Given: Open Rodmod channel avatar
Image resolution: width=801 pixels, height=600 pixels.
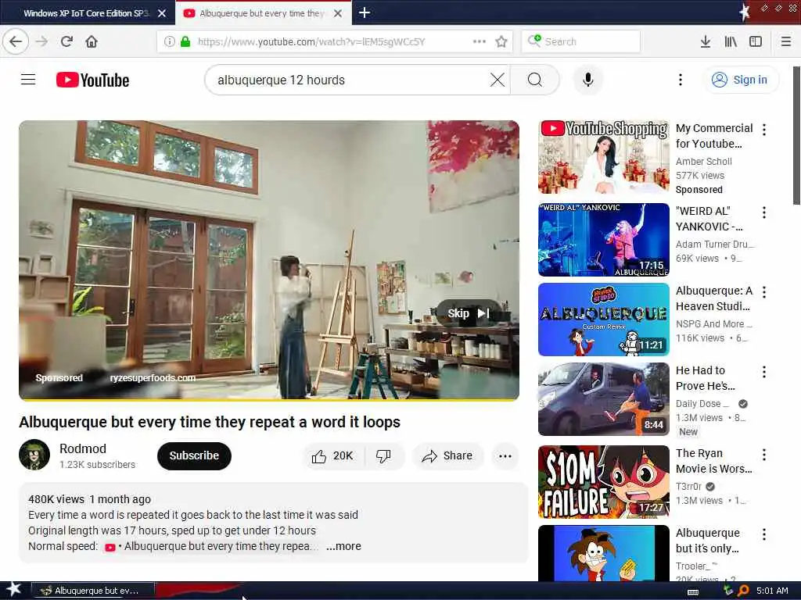Looking at the screenshot, I should [34, 455].
